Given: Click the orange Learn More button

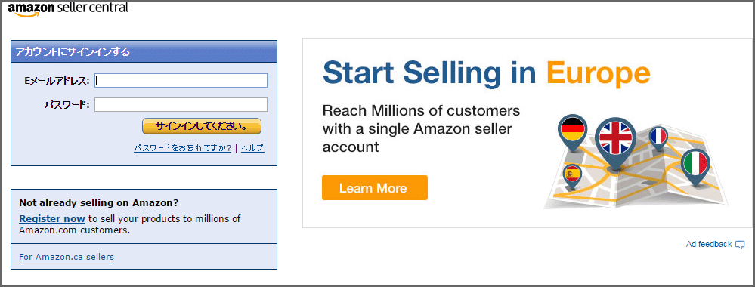Looking at the screenshot, I should (375, 188).
